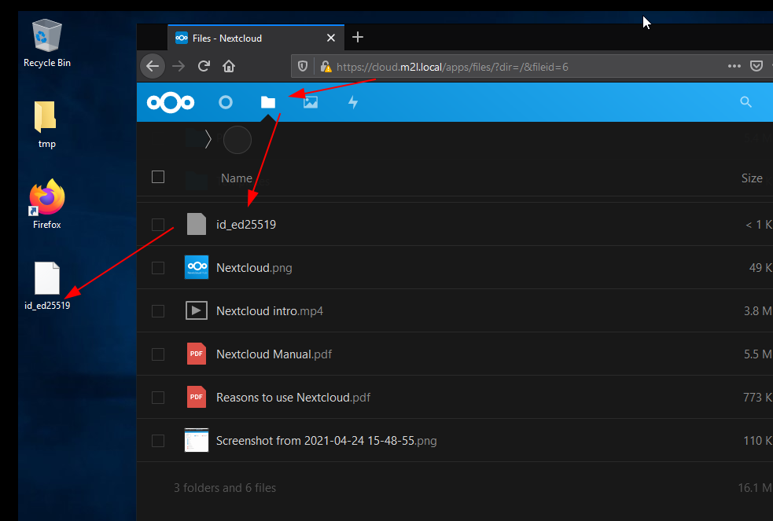Sort files by the Name column header
Viewport: 773px width, 521px height.
tap(237, 178)
